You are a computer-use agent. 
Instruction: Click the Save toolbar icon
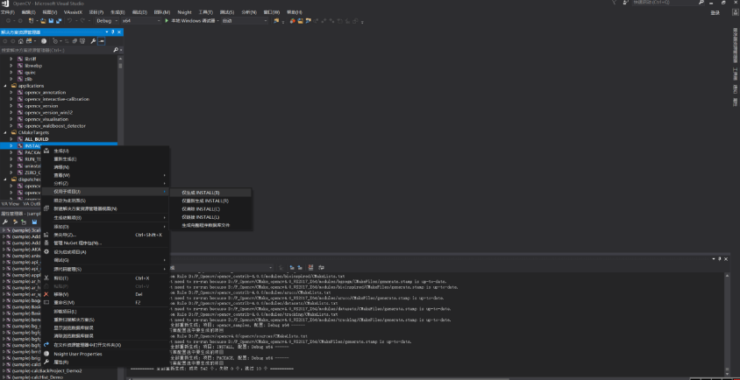pos(51,21)
